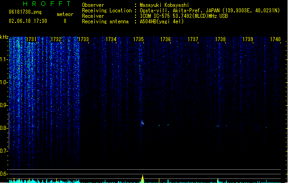288x183 pixels.
Task: Click the 1738 time marker
Action: 220,39
